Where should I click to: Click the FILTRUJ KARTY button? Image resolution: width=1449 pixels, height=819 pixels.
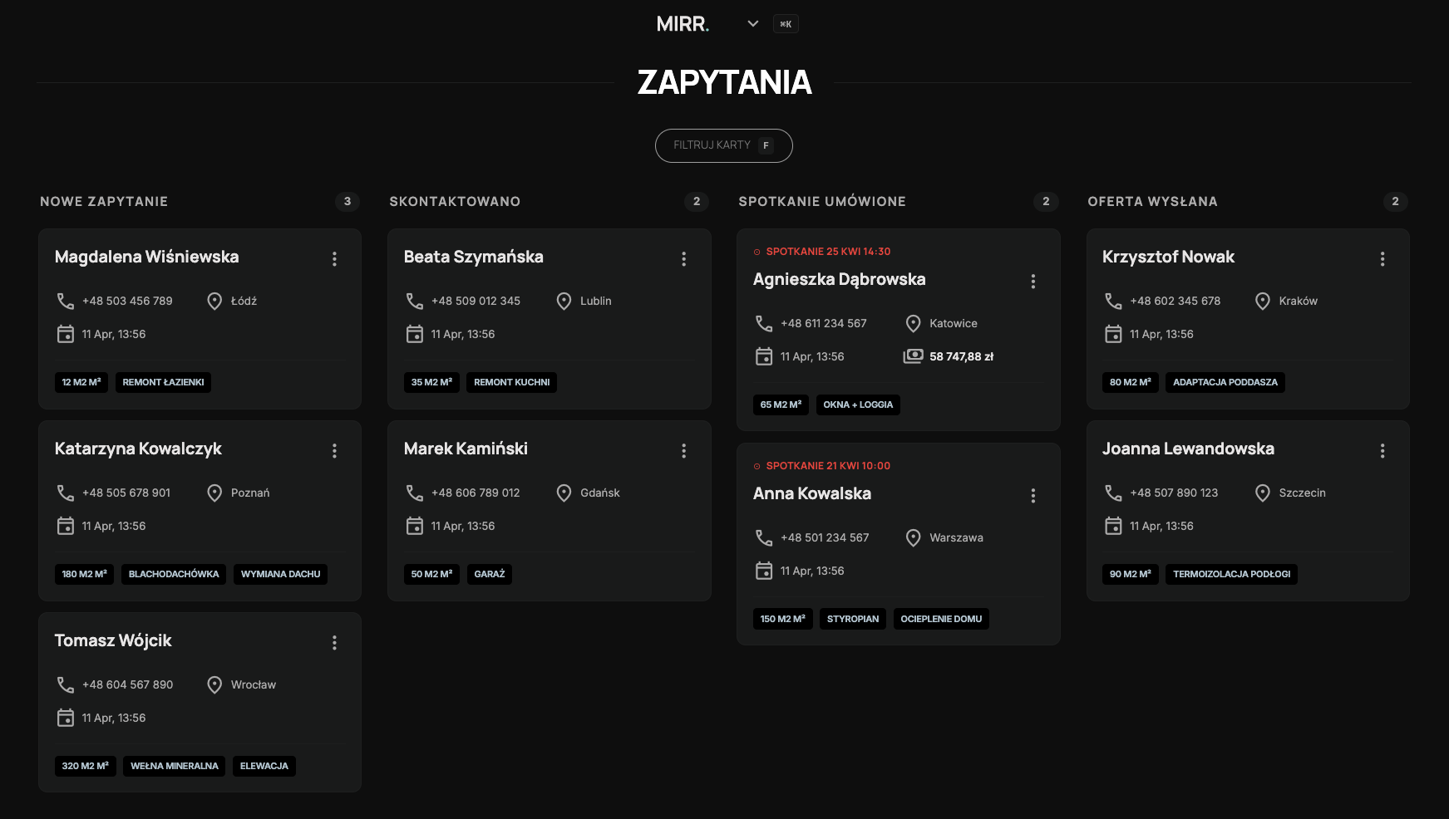[x=723, y=145]
